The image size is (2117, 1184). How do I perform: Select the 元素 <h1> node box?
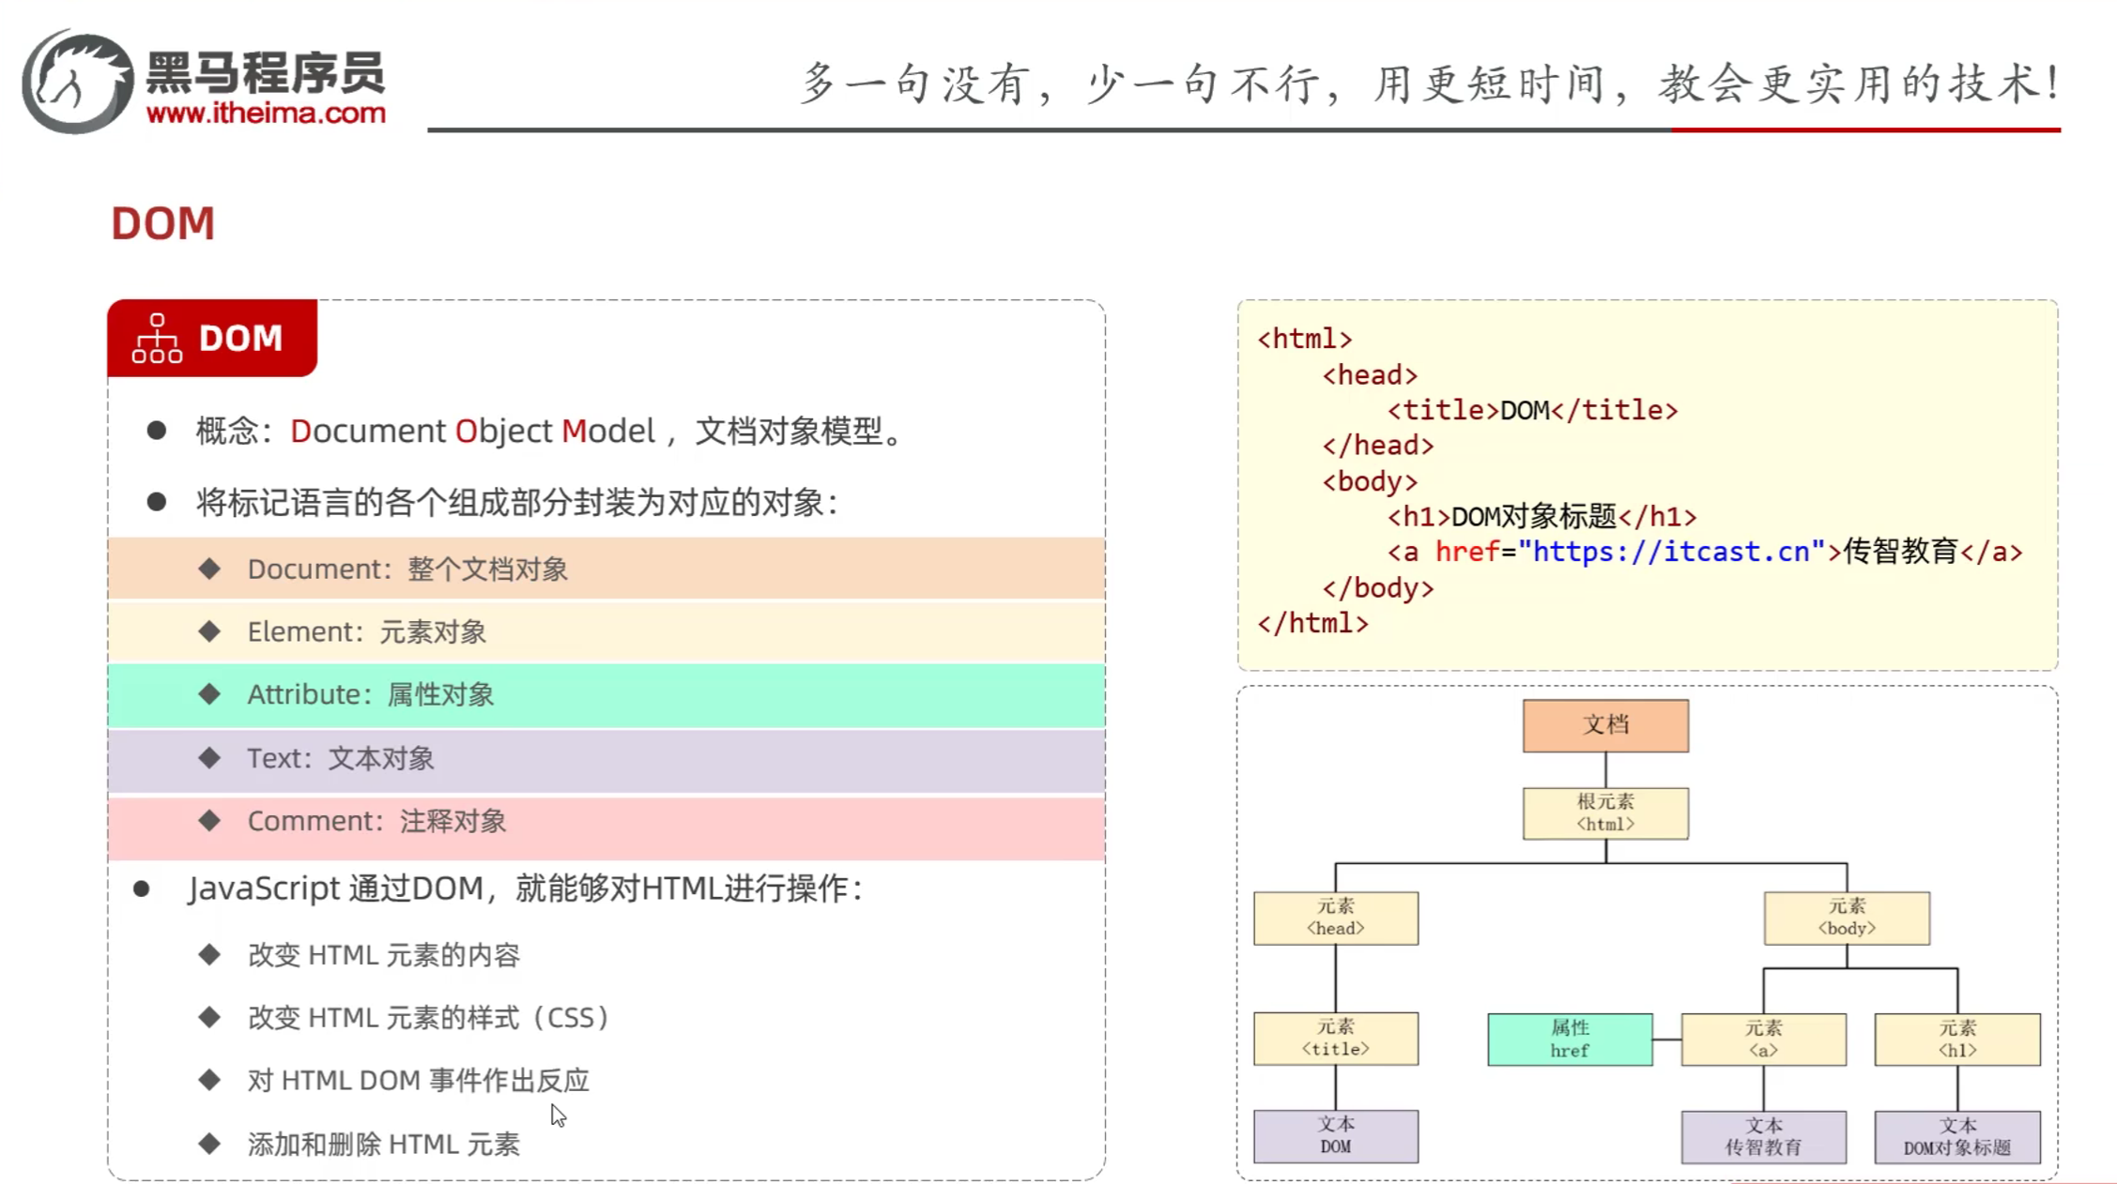point(1956,1039)
